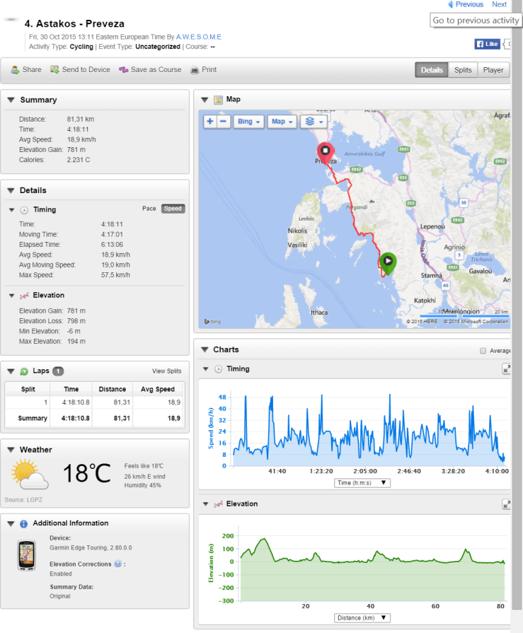Click the green start marker on the map
The height and width of the screenshot is (633, 523).
click(387, 262)
